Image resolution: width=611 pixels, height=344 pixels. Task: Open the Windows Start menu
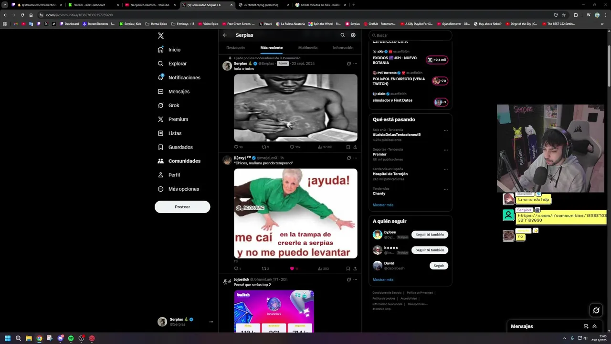pyautogui.click(x=8, y=338)
